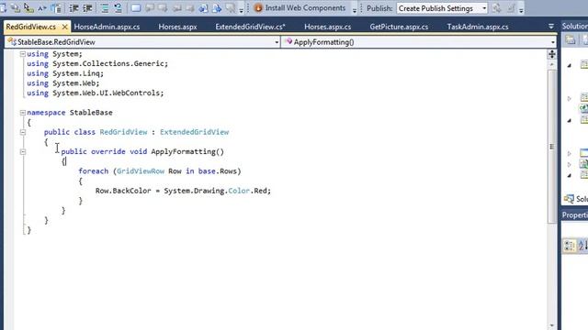Open text editor toolbar overflow options
This screenshot has height=330, width=588.
pyautogui.click(x=241, y=10)
